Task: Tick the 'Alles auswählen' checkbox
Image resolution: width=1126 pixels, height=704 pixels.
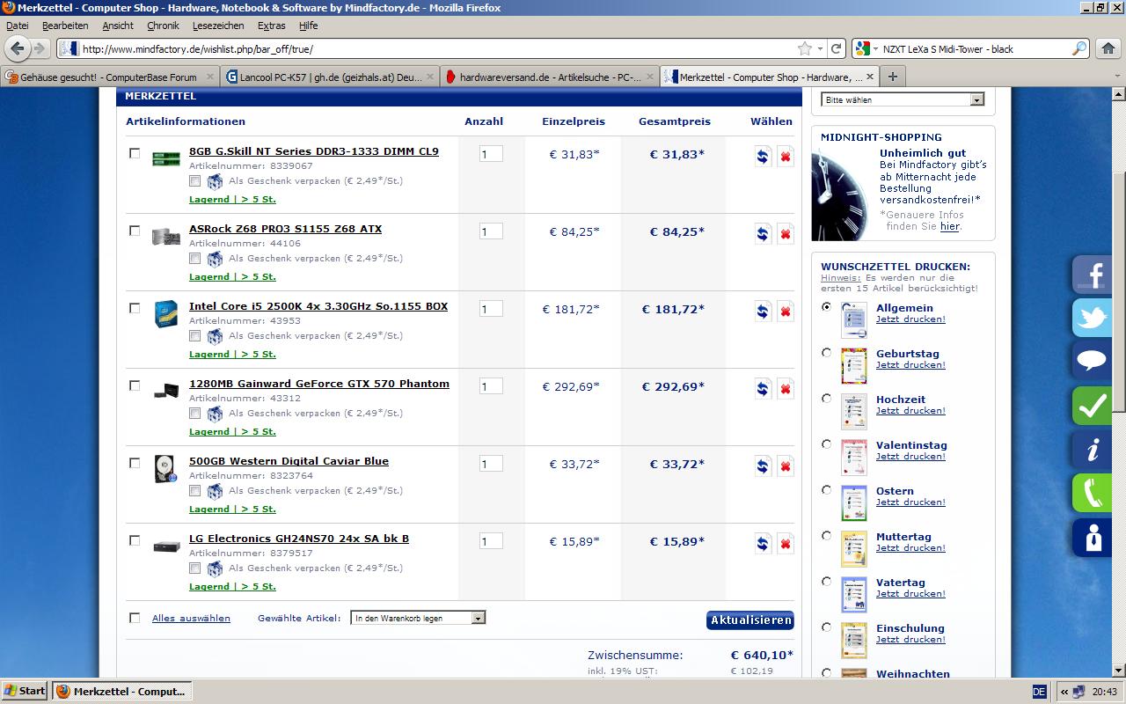Action: click(135, 618)
